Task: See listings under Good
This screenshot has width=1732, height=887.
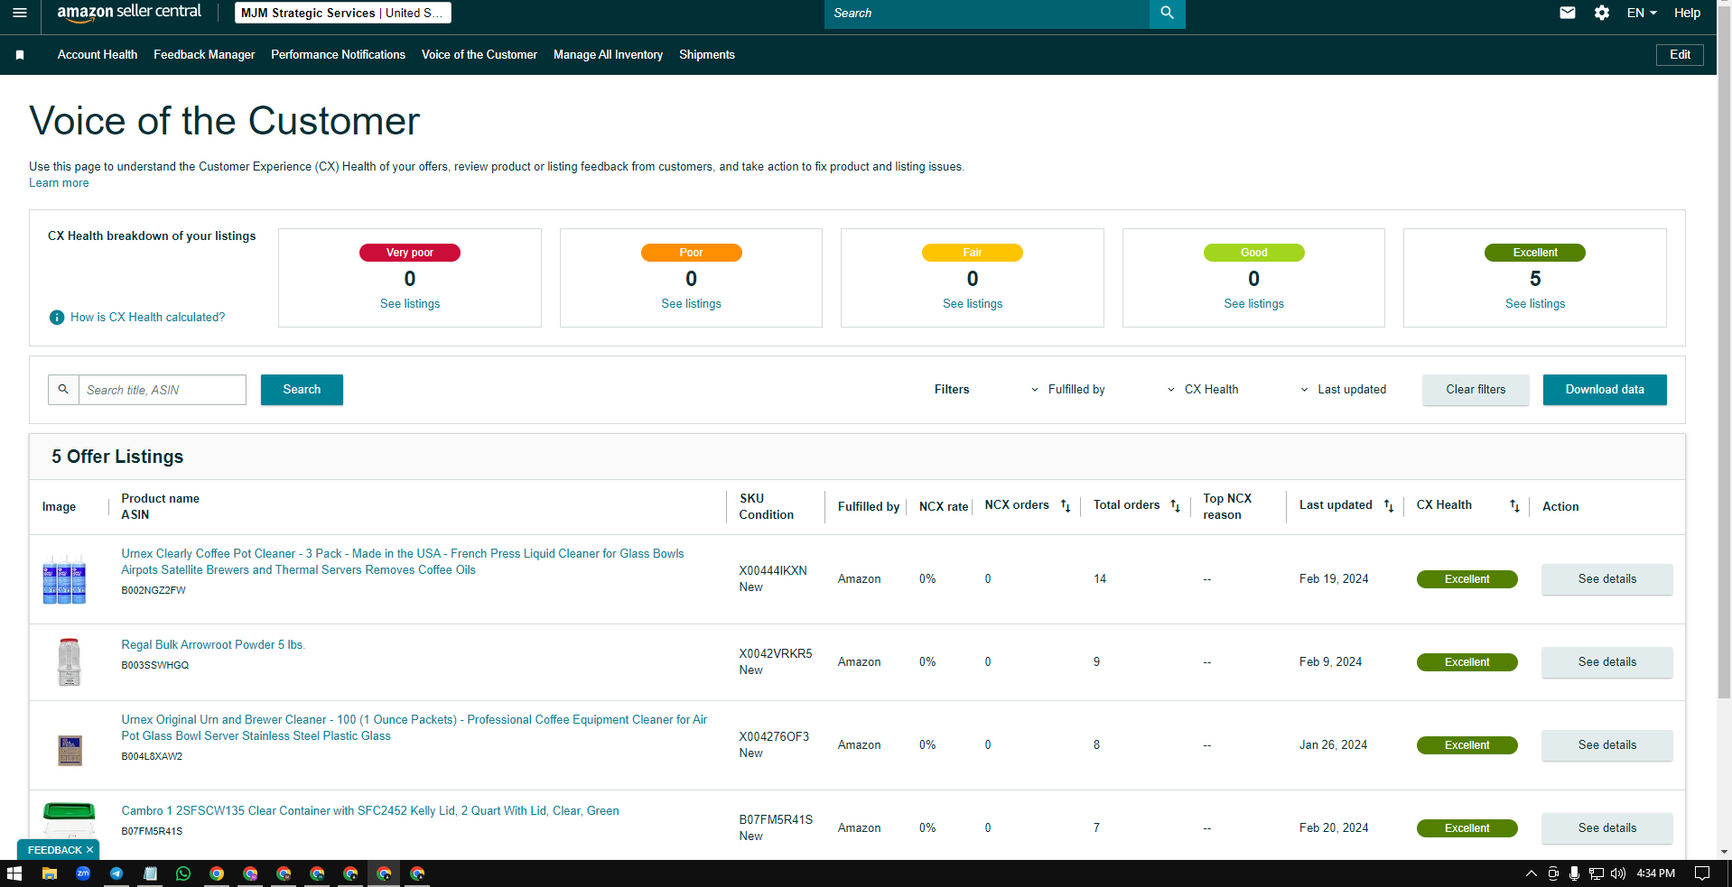Action: pyautogui.click(x=1253, y=304)
